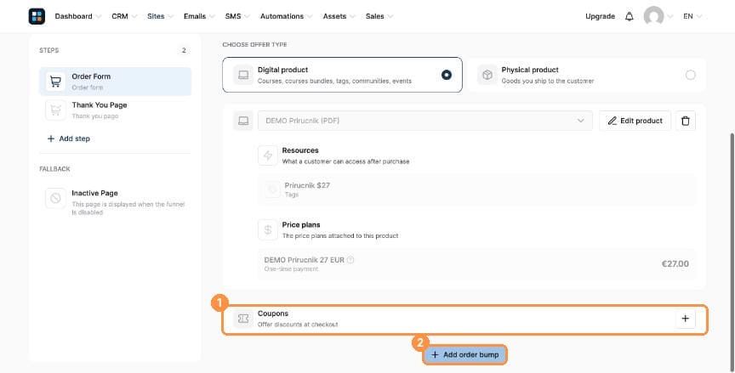The width and height of the screenshot is (735, 373).
Task: Expand the SMS menu
Action: (237, 16)
